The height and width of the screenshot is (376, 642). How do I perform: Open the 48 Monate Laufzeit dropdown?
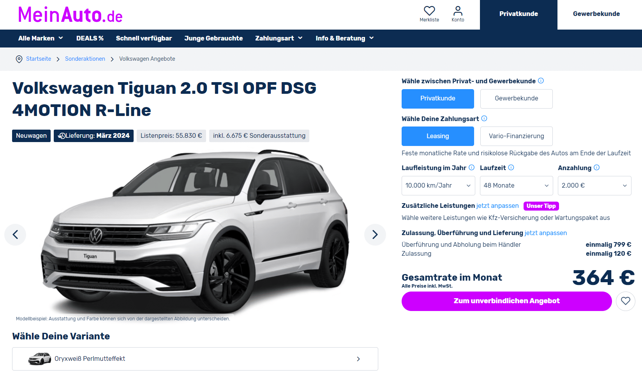coord(516,186)
